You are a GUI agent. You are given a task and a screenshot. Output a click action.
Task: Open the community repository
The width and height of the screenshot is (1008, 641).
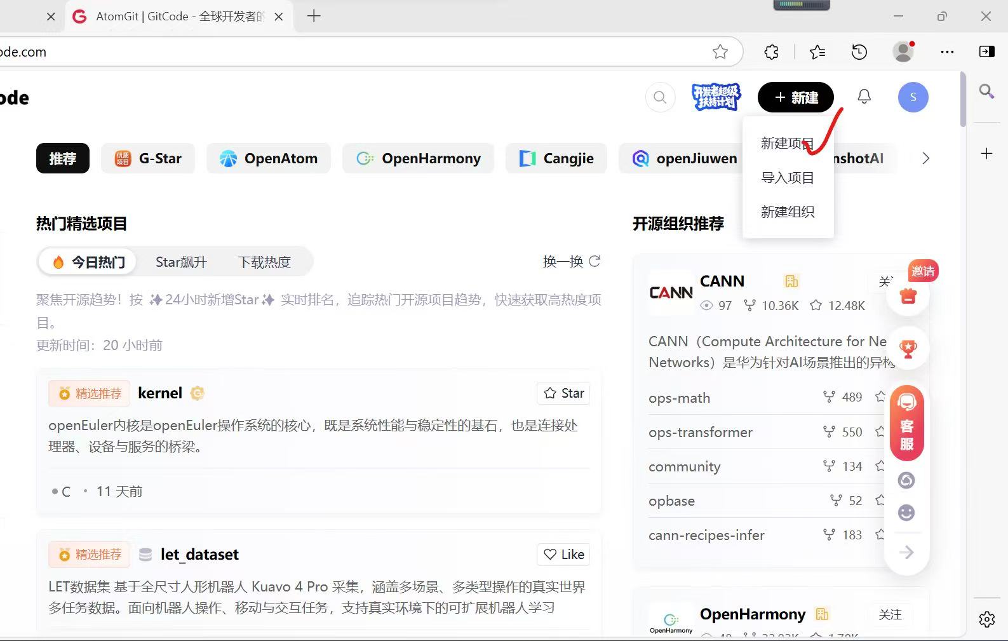click(685, 467)
